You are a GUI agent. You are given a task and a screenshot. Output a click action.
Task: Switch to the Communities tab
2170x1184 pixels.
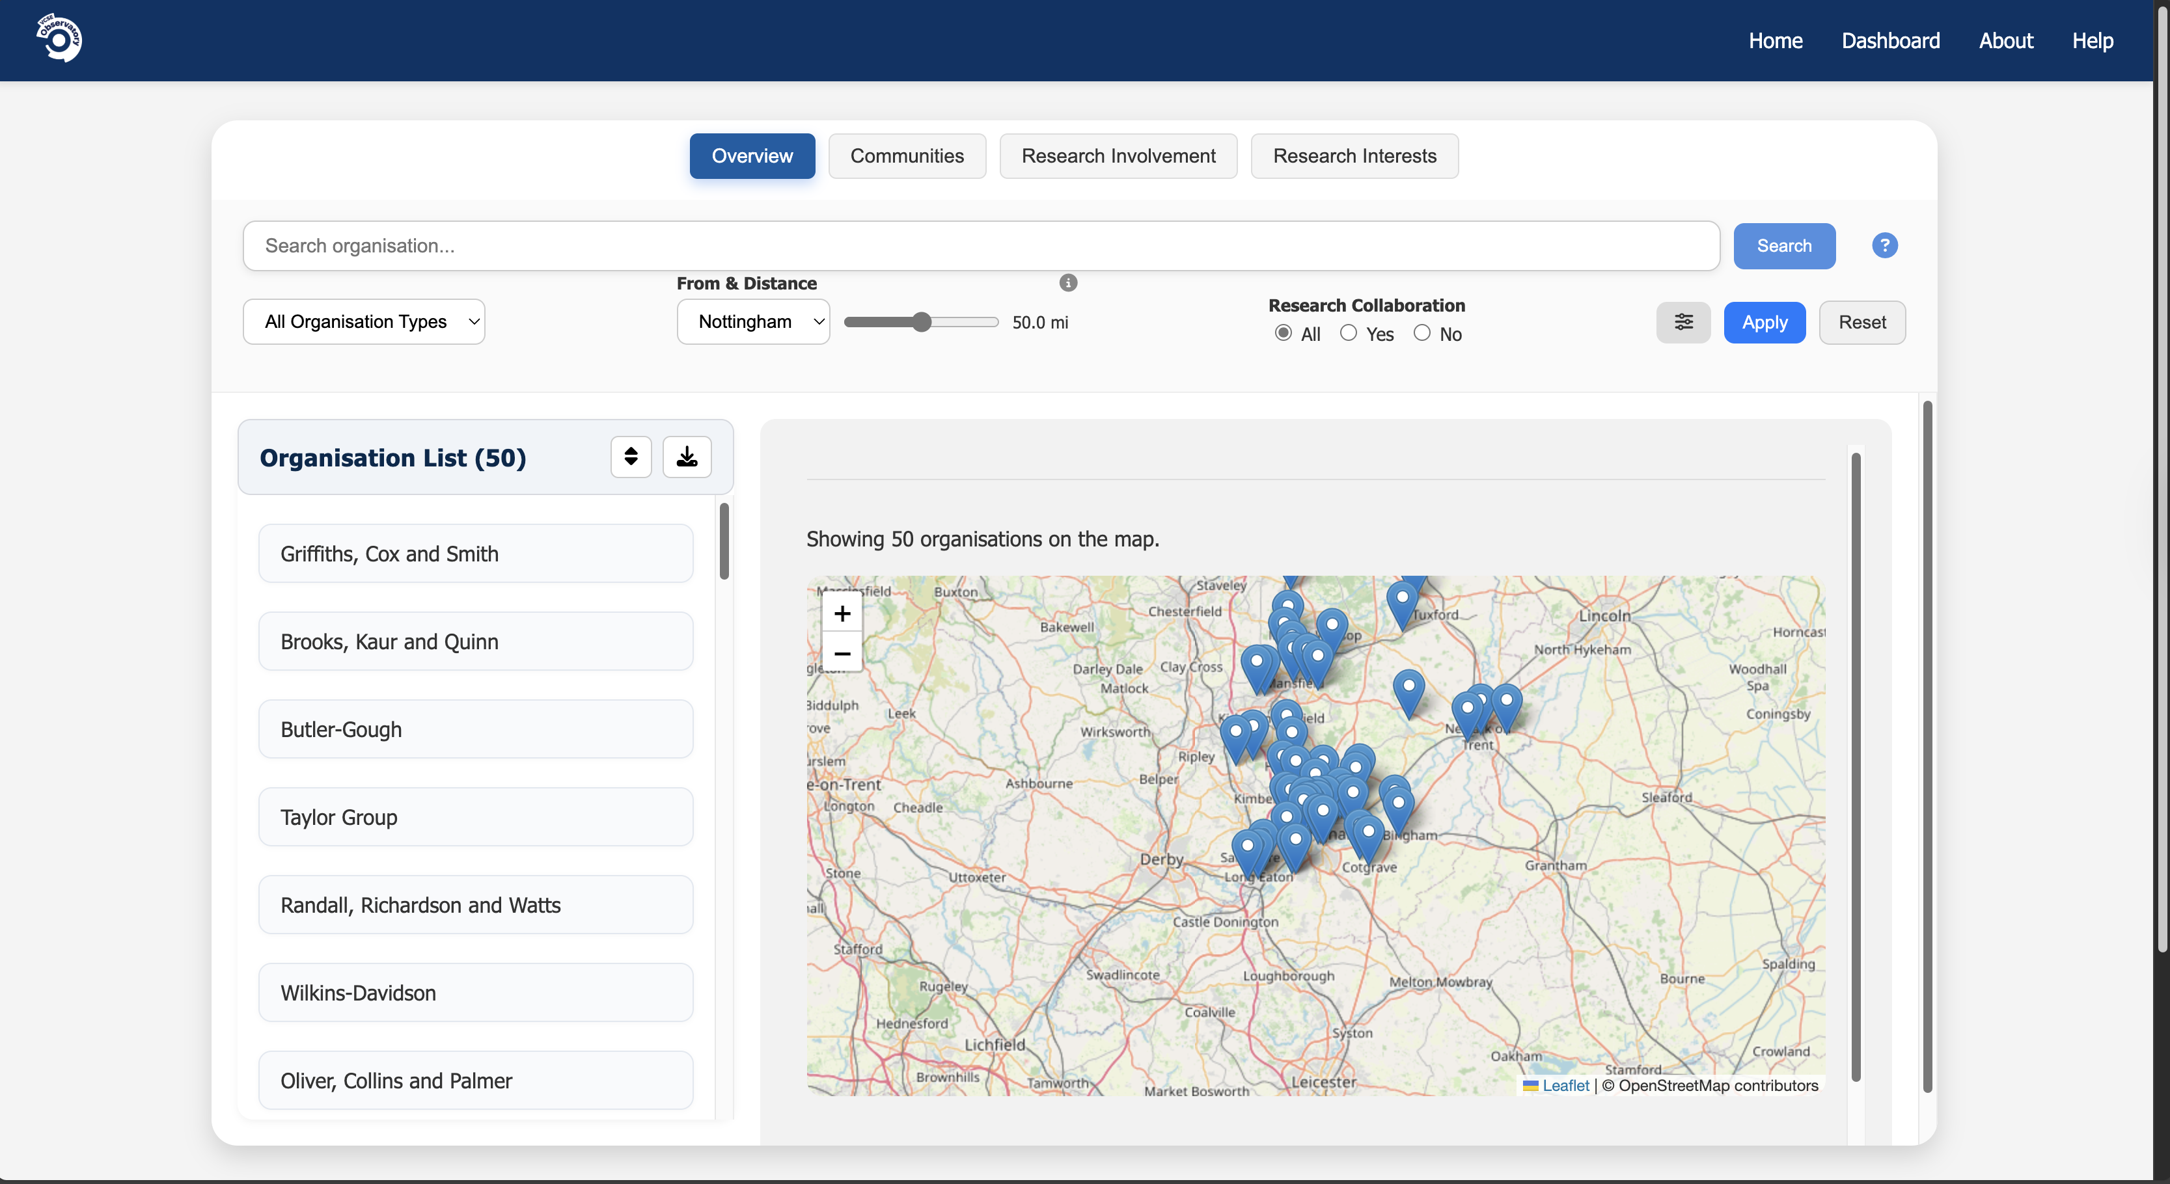[907, 155]
